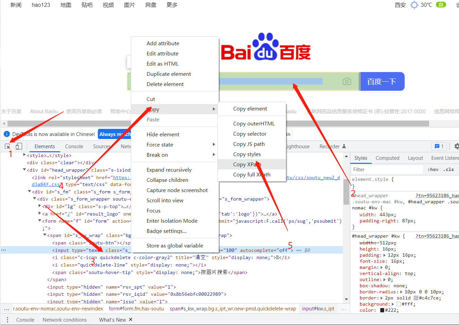Collapse the div class="s_form_wrapper" node
This screenshot has width=459, height=325.
tap(34, 199)
